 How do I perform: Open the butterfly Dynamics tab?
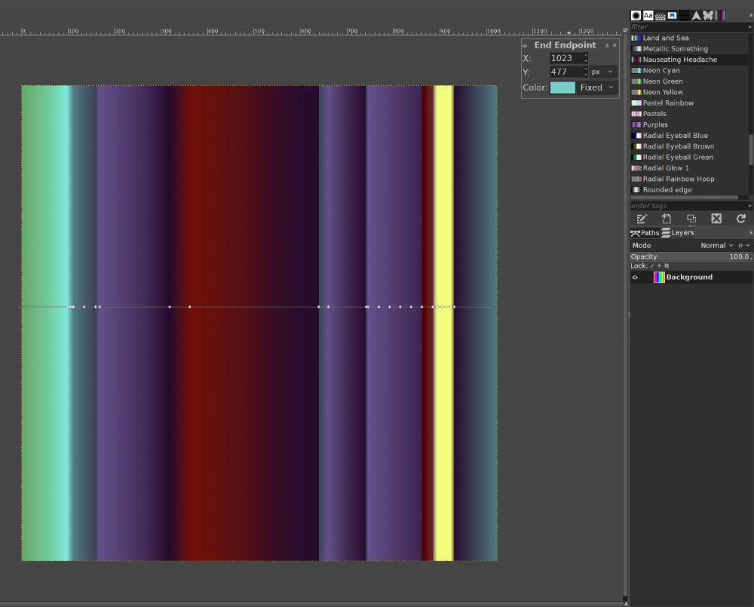[708, 15]
